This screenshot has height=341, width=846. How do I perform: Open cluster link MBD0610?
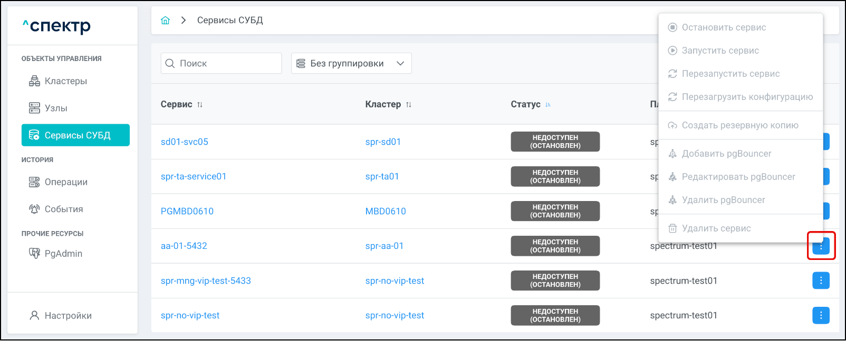(386, 212)
